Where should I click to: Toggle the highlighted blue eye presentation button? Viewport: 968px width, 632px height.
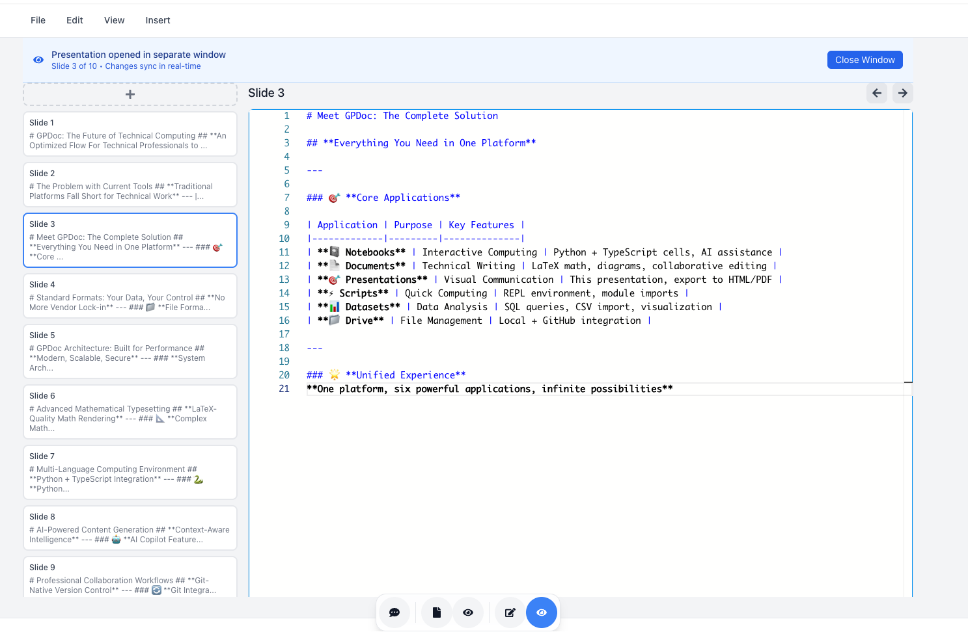click(542, 612)
